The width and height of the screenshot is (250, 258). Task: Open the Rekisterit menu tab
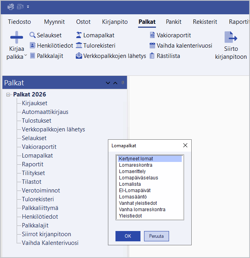[x=205, y=22]
